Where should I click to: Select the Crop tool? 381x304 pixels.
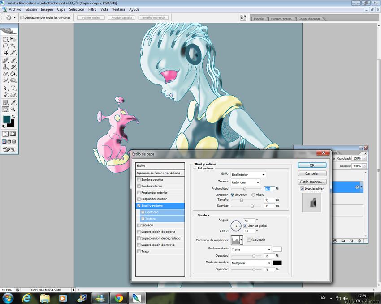5,52
